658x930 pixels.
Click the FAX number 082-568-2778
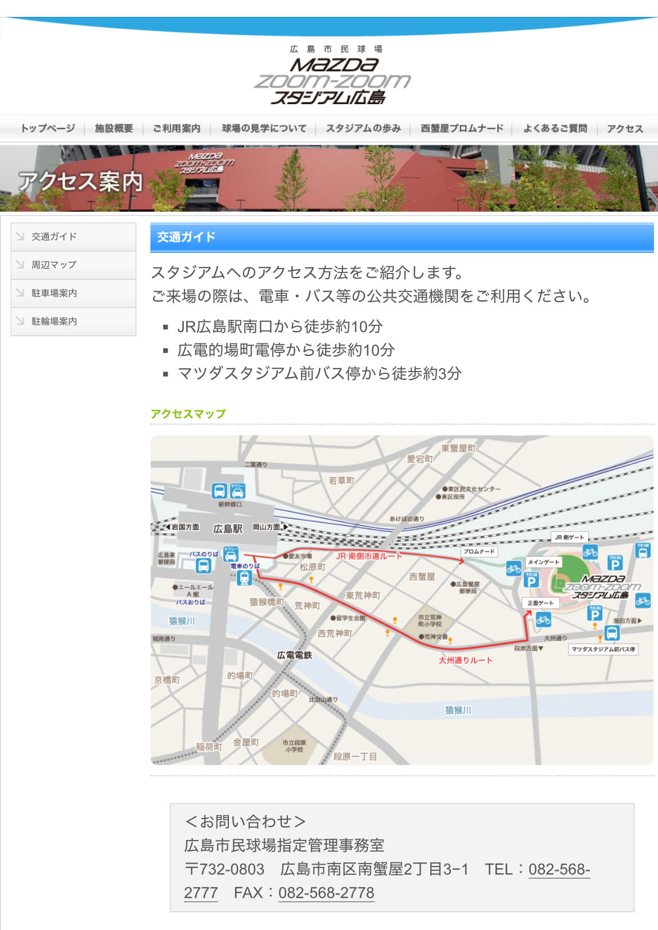tap(326, 893)
